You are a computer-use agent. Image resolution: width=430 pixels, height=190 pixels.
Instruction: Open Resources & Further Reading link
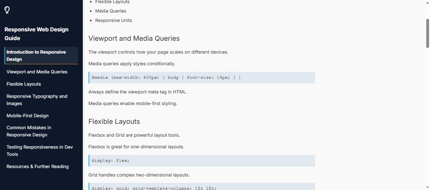click(x=37, y=166)
